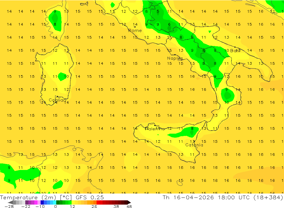Screen dimensions: 284x208
Task: Click the '48' colorbar label
Action: (x=129, y=207)
